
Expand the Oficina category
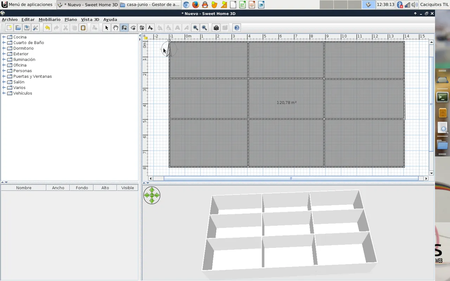click(4, 65)
